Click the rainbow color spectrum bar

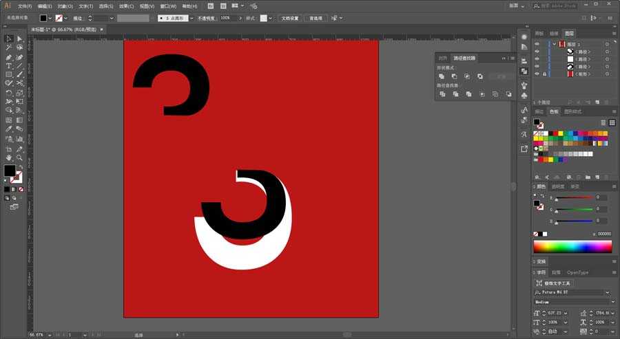(x=572, y=246)
